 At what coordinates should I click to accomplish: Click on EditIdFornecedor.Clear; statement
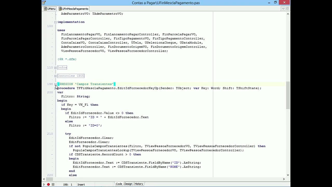91,138
